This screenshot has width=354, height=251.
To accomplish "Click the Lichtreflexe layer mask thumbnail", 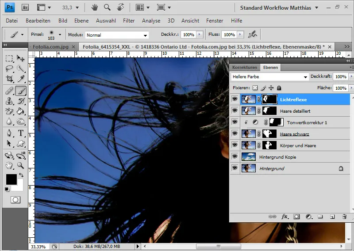I will point(269,99).
